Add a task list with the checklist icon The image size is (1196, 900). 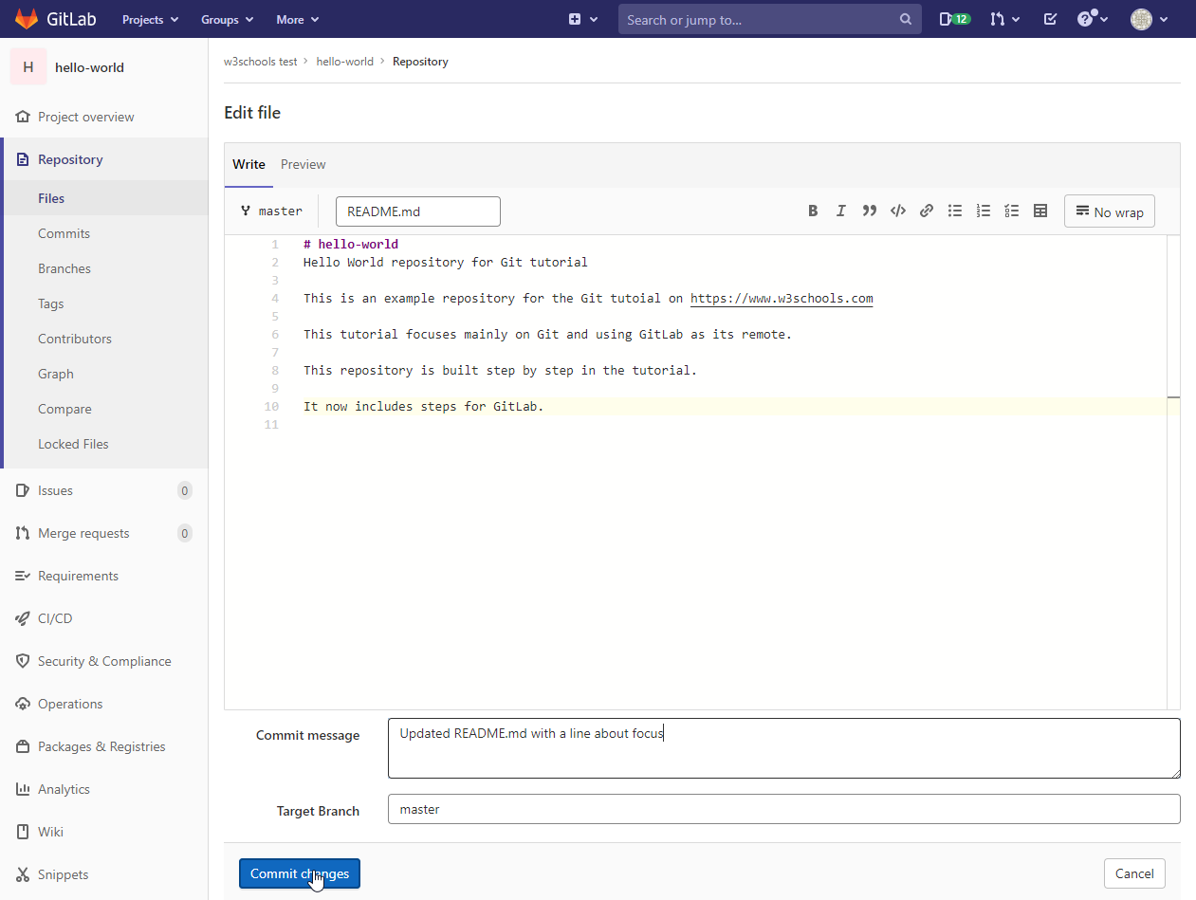point(1012,211)
